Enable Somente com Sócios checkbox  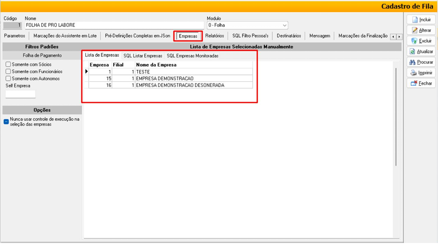(8, 64)
